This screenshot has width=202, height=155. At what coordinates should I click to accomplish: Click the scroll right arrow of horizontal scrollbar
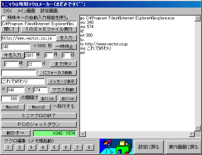(x=192, y=134)
